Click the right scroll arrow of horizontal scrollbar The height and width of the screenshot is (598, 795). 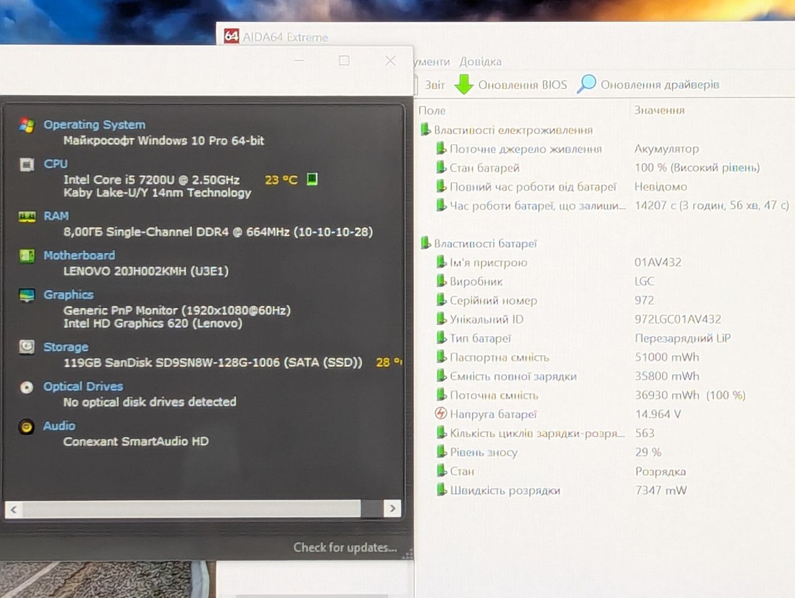[392, 509]
